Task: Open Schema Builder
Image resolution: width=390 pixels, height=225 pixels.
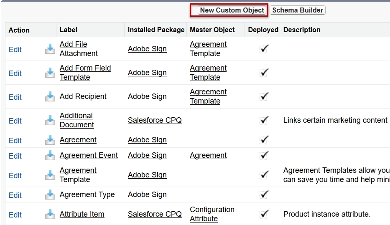Action: coord(298,10)
